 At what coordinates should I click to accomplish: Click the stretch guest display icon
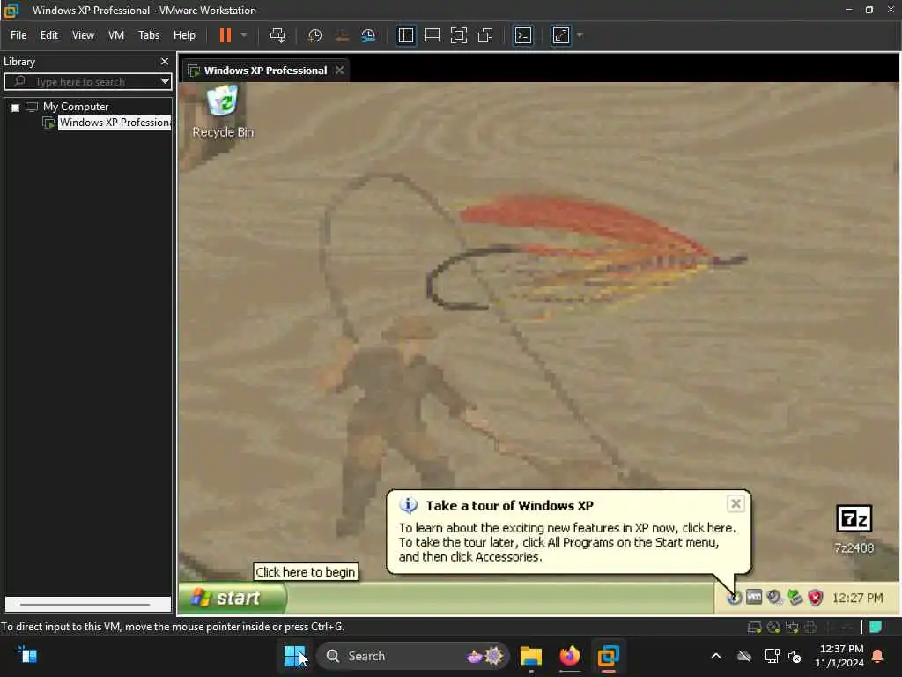[561, 35]
